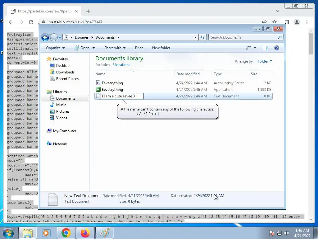This screenshot has height=239, width=318.
Task: Open the Organize menu
Action: (x=55, y=48)
